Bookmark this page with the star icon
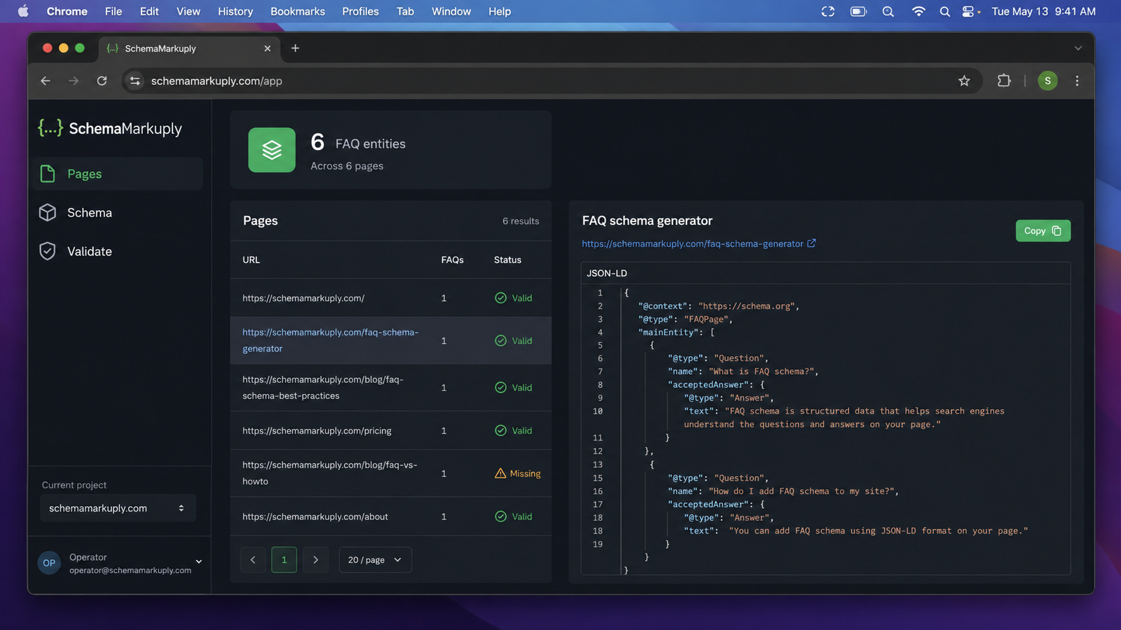The image size is (1121, 630). click(x=964, y=81)
